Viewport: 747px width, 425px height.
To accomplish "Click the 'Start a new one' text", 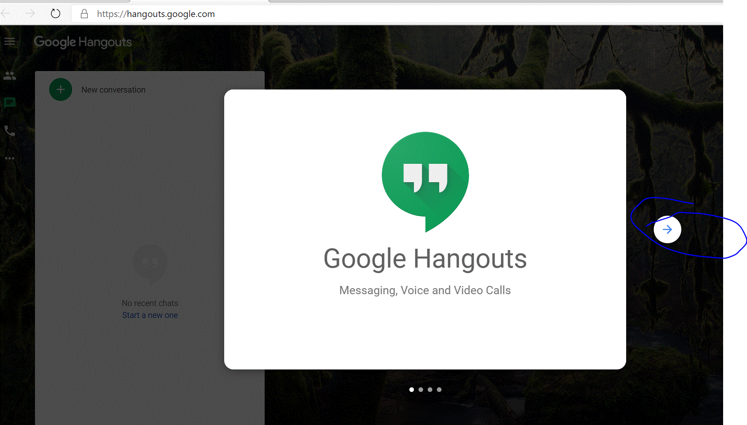I will 150,315.
